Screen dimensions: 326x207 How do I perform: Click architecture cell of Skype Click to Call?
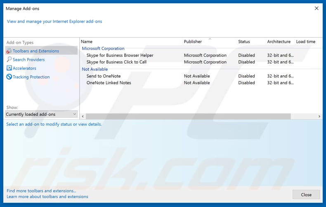point(280,62)
